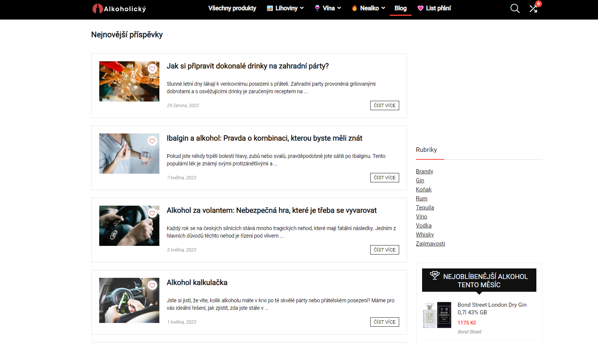Open the Brandy category link
This screenshot has height=344, width=598.
tap(424, 171)
